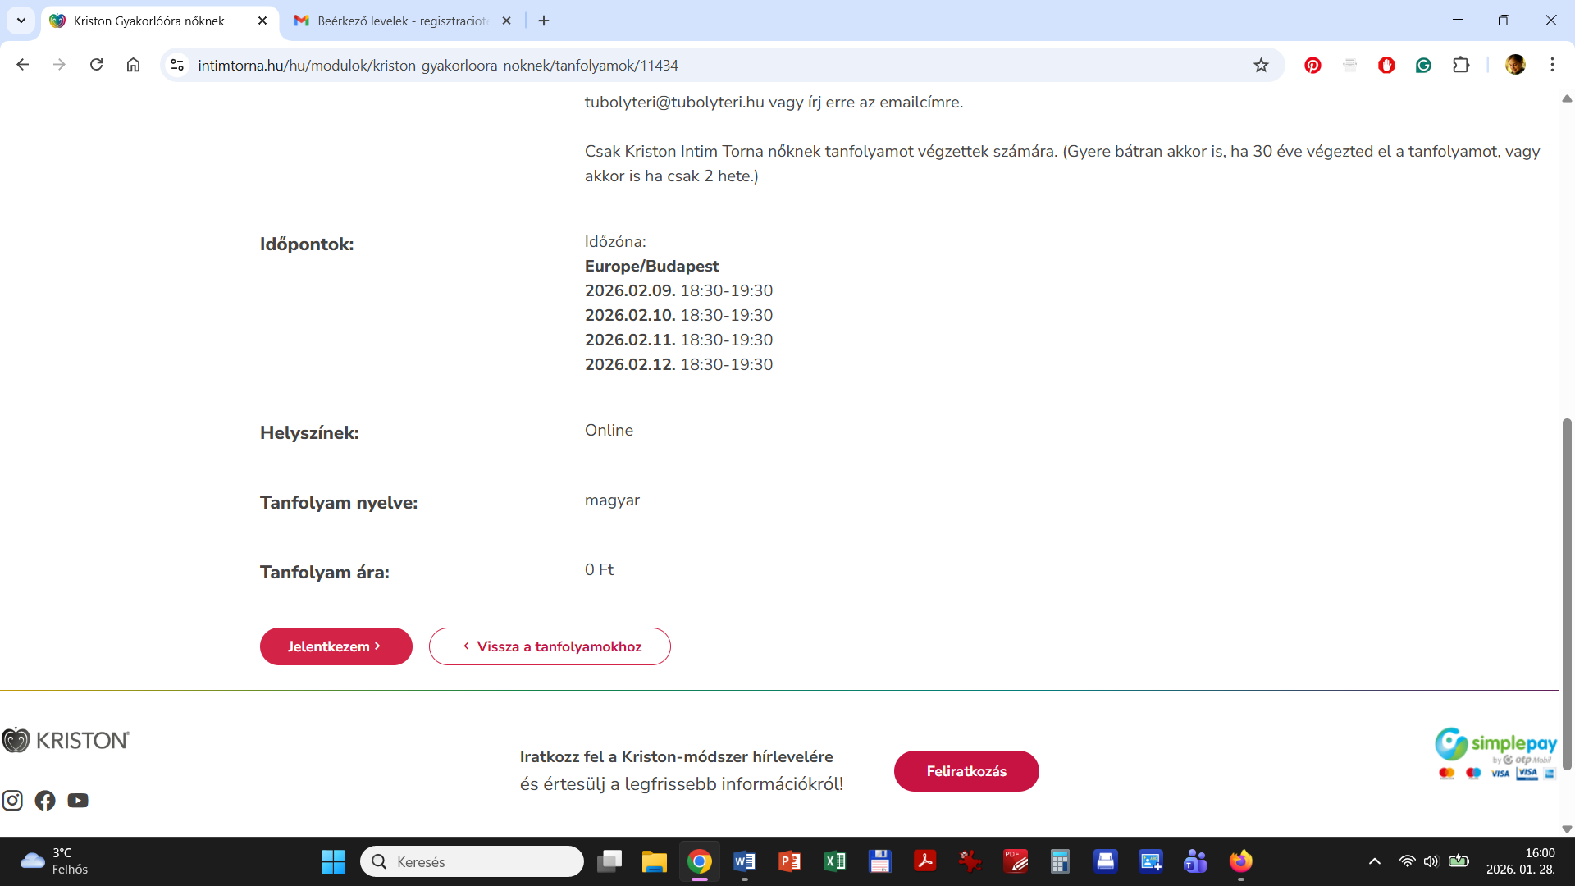
Task: Open the Chrome three-dot menu
Action: pos(1552,65)
